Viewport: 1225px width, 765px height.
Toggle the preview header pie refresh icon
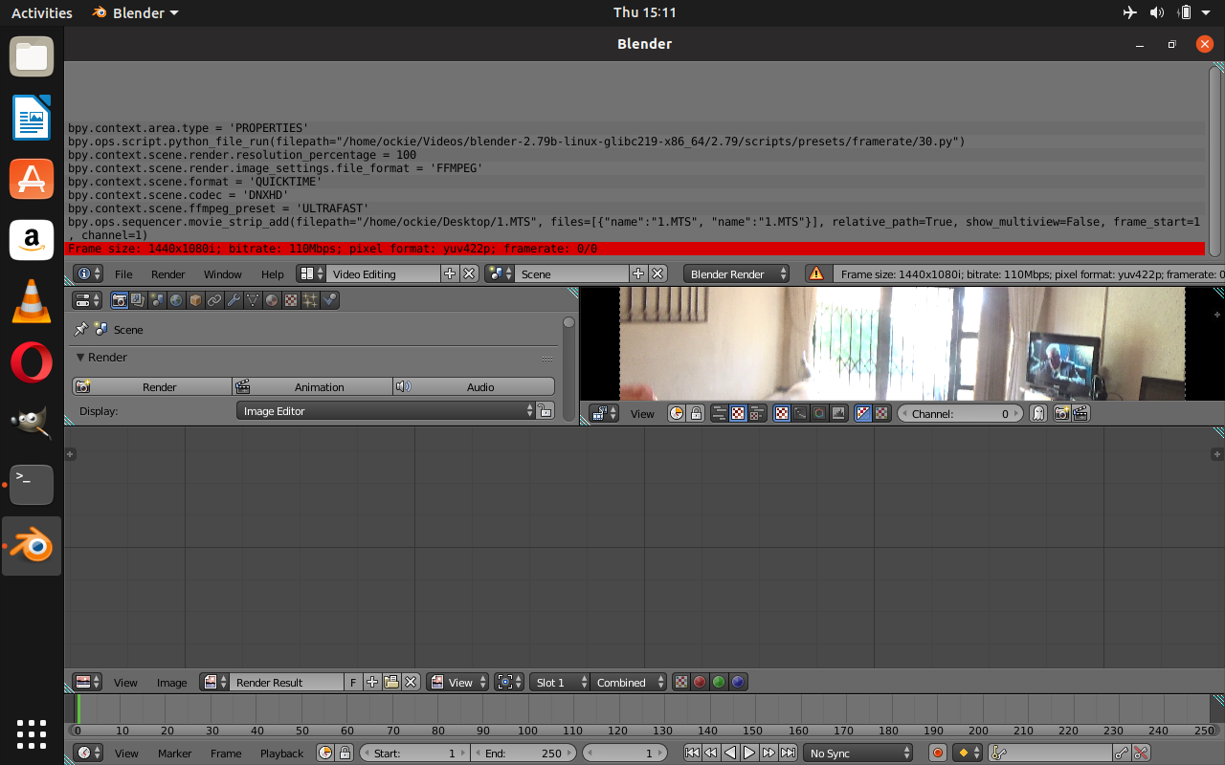point(677,414)
